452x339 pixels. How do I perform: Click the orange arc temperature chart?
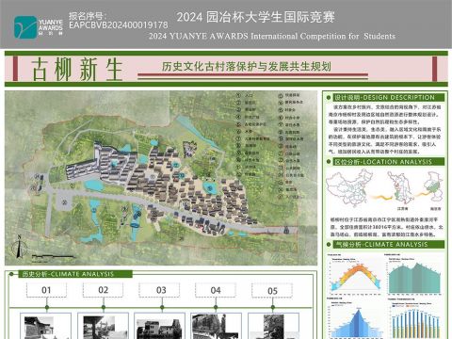(x=355, y=275)
